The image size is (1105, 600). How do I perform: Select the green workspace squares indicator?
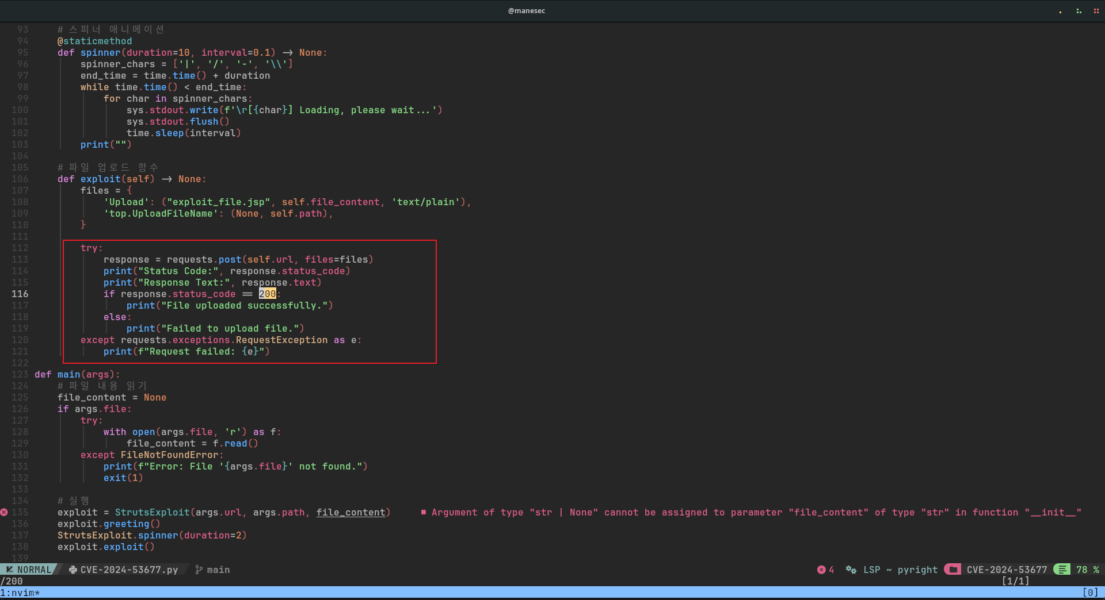(1079, 11)
